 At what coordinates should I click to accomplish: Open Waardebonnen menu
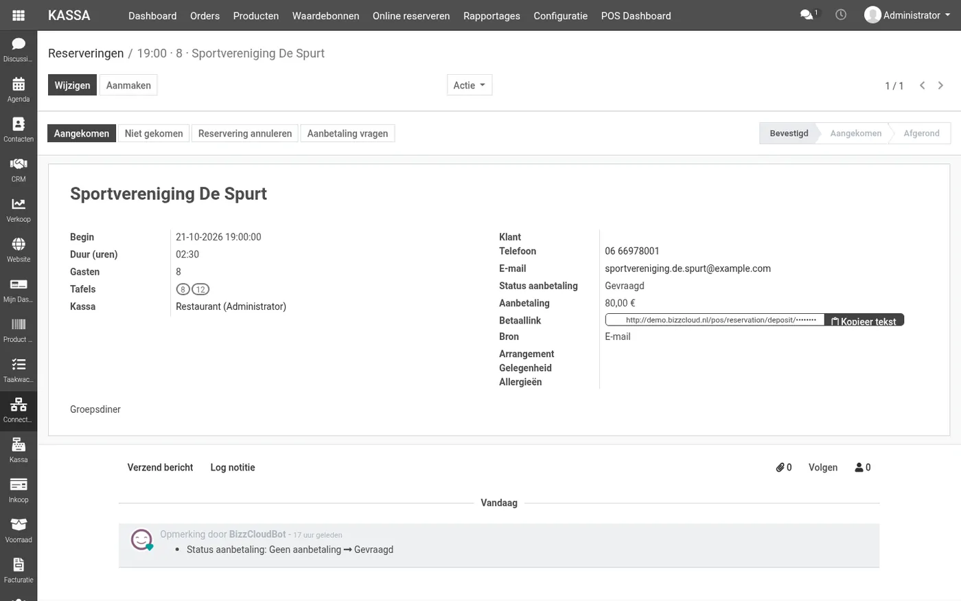pos(325,16)
